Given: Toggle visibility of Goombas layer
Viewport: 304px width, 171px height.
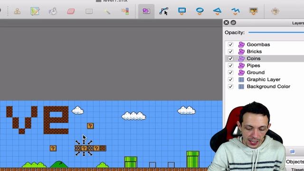Looking at the screenshot, I should coord(230,45).
